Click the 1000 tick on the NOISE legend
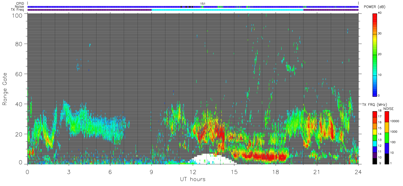The image size is (403, 186). click(x=394, y=132)
